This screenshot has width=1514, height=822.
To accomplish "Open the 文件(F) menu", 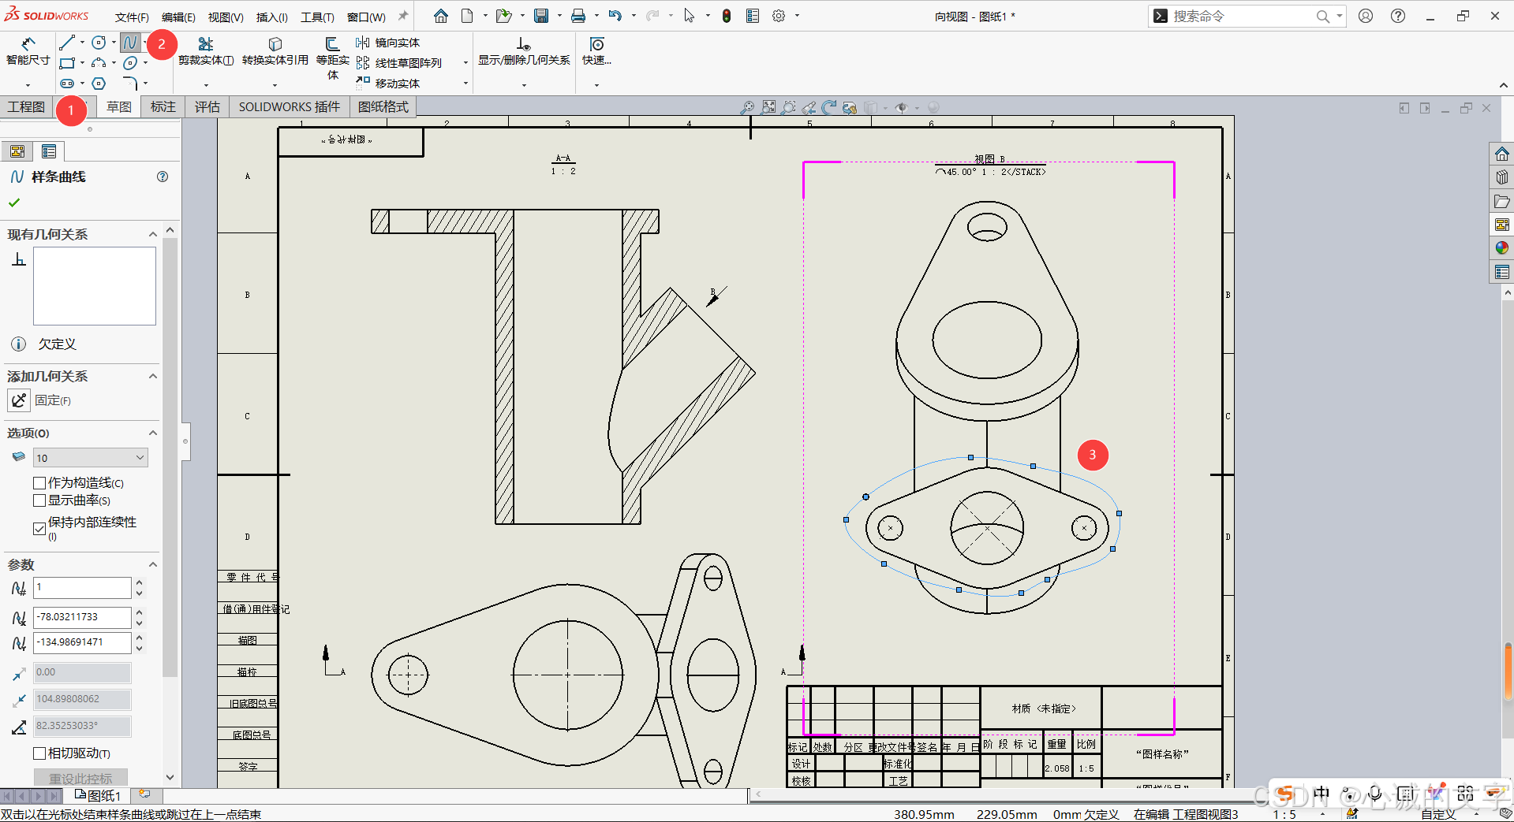I will 132,17.
